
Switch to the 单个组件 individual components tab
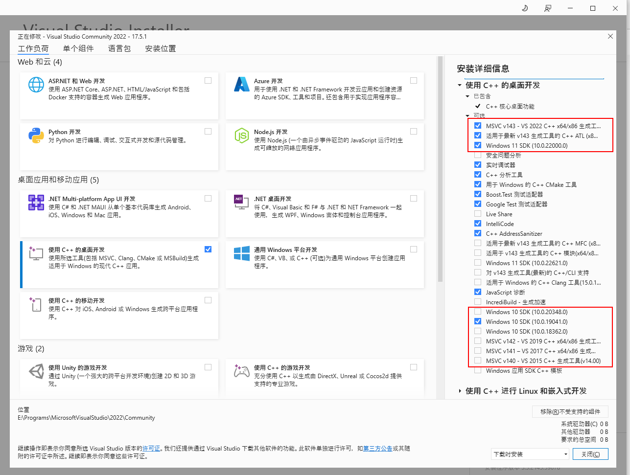click(x=78, y=48)
